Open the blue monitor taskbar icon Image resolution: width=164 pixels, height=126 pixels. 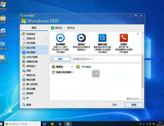click(45, 124)
